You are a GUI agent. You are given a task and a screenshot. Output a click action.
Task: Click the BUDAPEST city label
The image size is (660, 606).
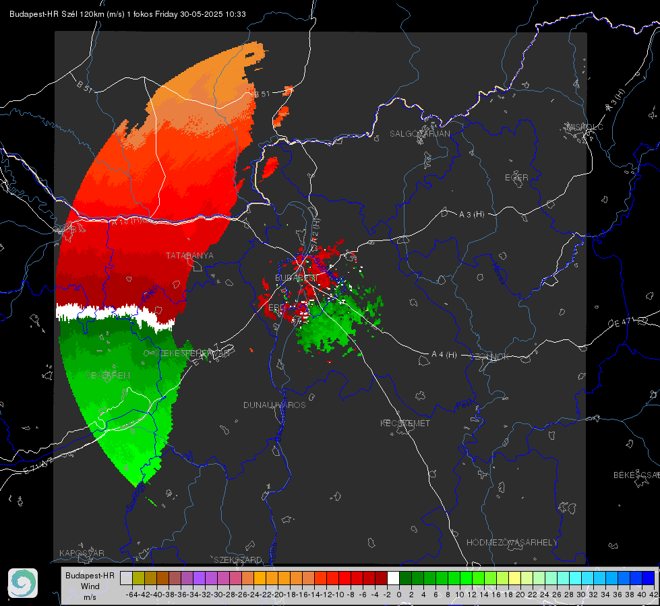pyautogui.click(x=297, y=278)
